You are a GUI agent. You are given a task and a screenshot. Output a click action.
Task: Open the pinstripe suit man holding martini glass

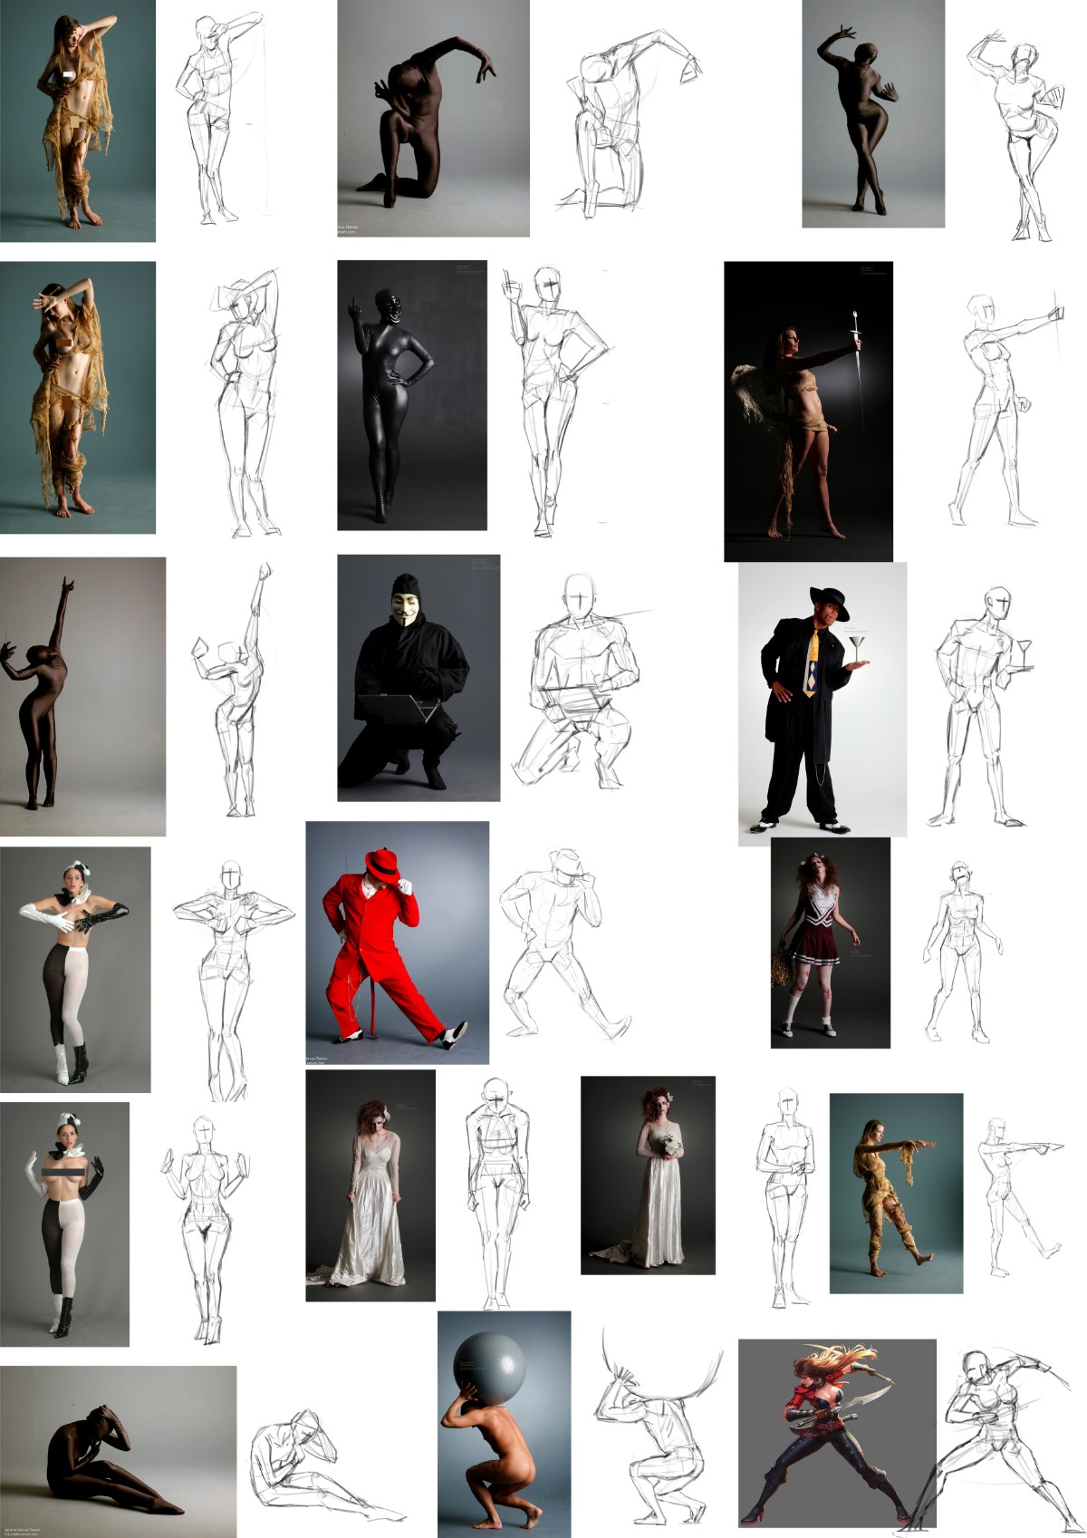pyautogui.click(x=822, y=705)
